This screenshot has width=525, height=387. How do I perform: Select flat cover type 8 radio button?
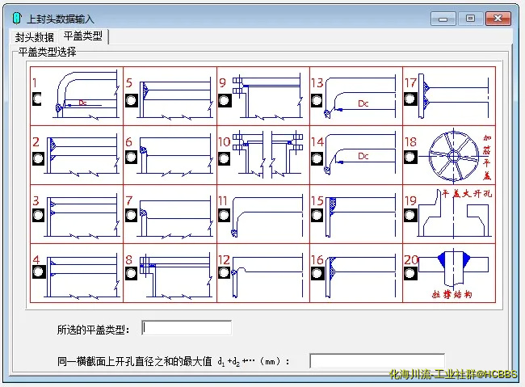pyautogui.click(x=131, y=273)
